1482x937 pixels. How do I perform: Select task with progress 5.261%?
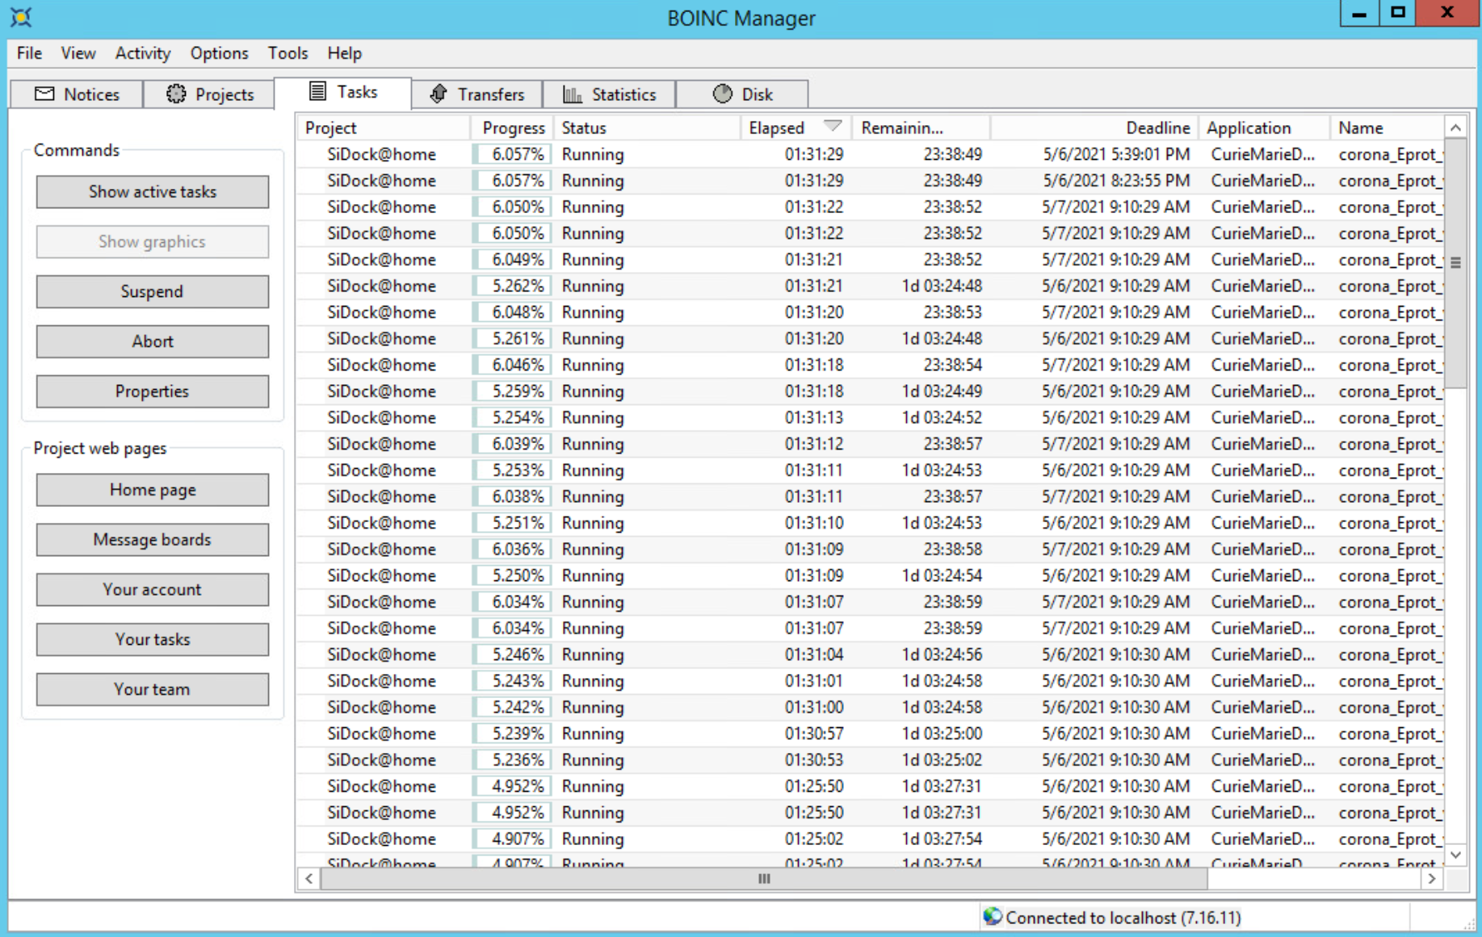click(x=871, y=339)
